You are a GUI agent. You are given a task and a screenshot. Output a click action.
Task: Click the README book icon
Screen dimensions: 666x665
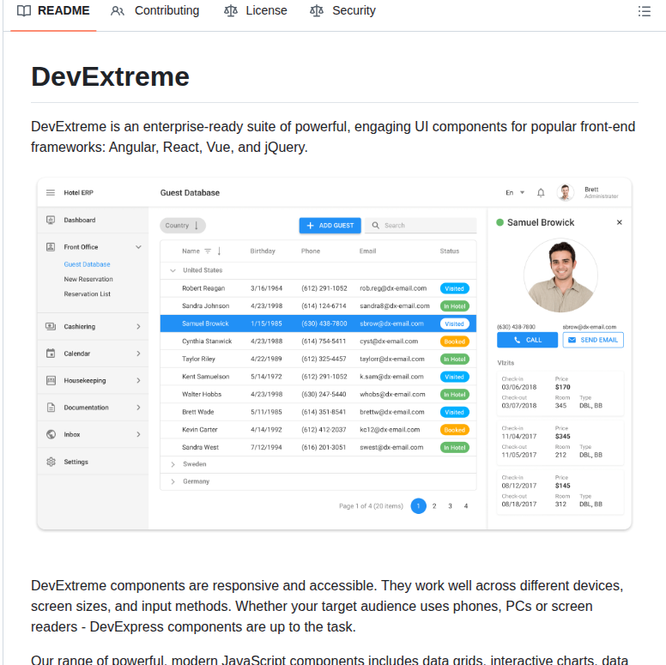pos(24,10)
